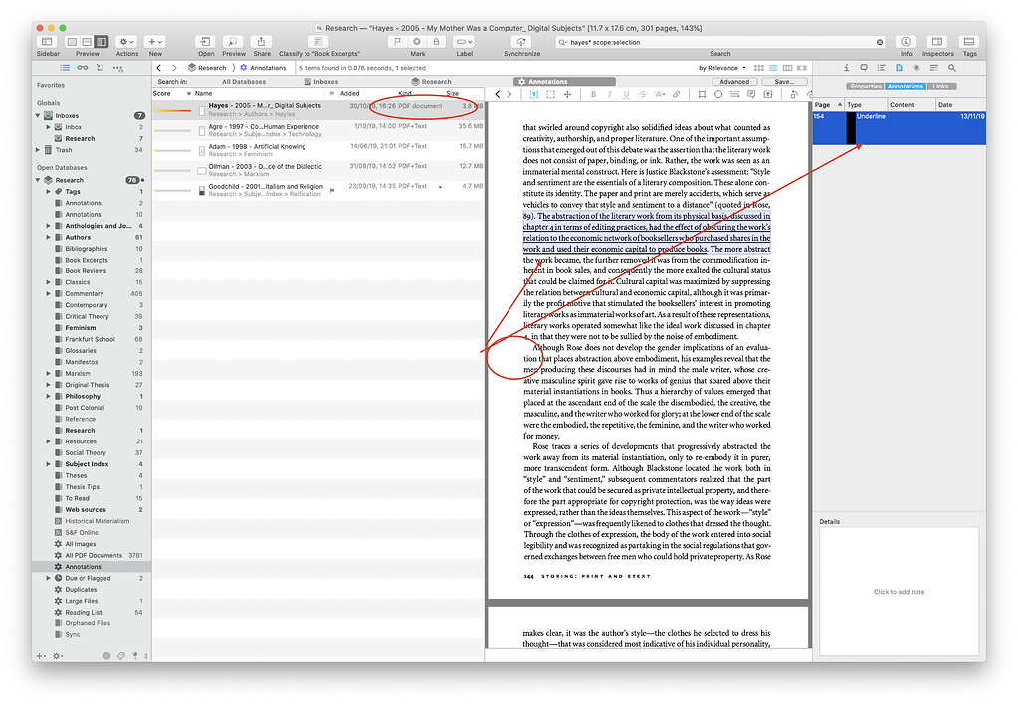Select the oval annotation tool
Image resolution: width=1018 pixels, height=704 pixels.
[x=717, y=94]
